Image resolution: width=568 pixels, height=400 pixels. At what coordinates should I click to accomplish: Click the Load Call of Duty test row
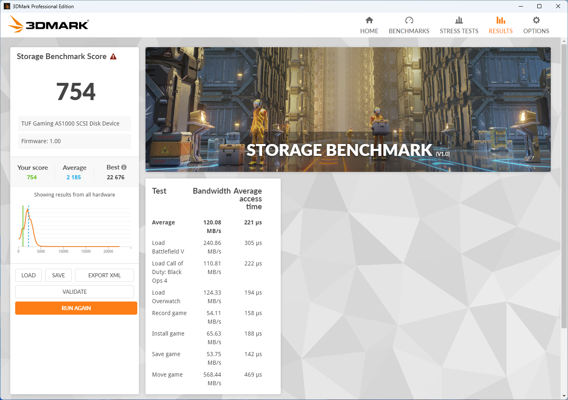[x=207, y=272]
